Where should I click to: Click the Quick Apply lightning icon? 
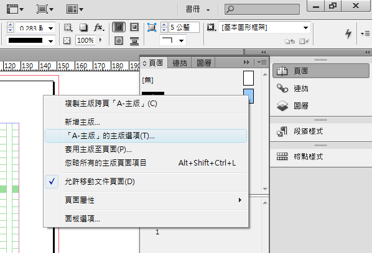tap(348, 33)
